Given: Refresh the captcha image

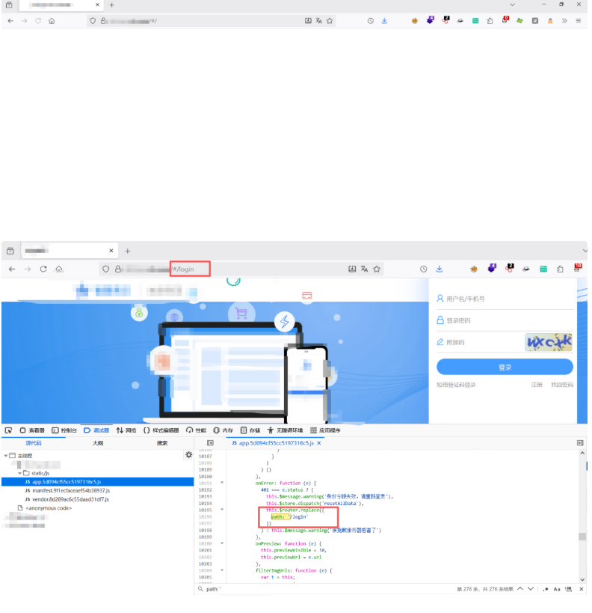Looking at the screenshot, I should [x=548, y=342].
